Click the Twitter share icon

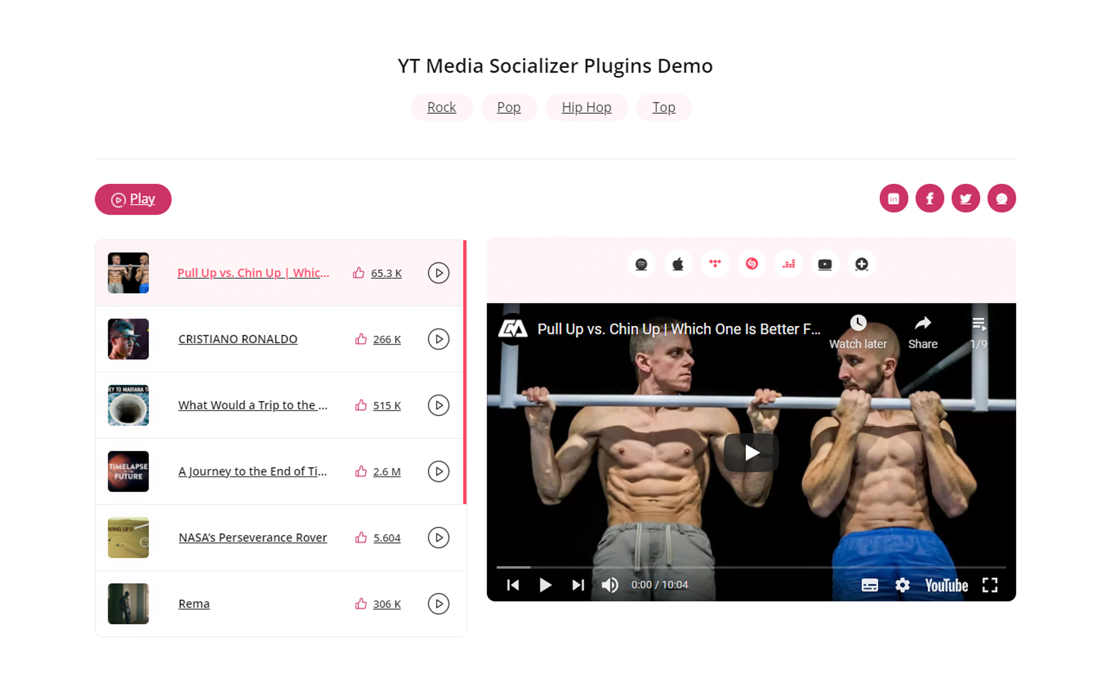965,198
